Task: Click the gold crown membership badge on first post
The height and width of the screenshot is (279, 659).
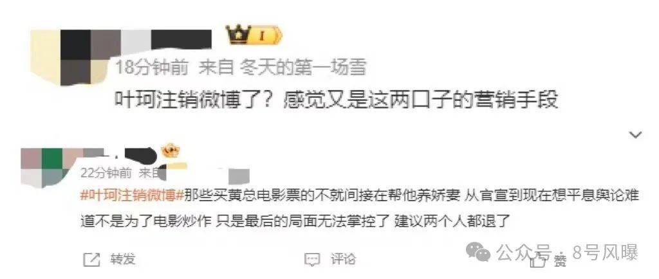Action: [x=238, y=33]
